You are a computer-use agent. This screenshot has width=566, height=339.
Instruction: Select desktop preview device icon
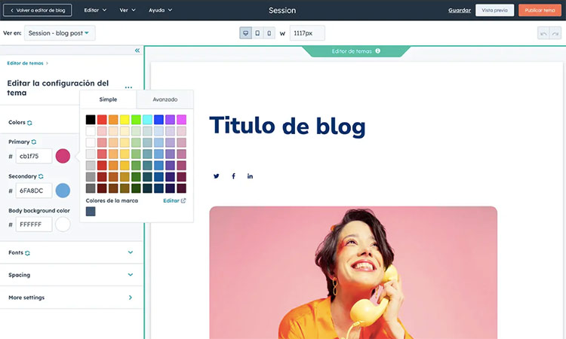click(x=245, y=33)
